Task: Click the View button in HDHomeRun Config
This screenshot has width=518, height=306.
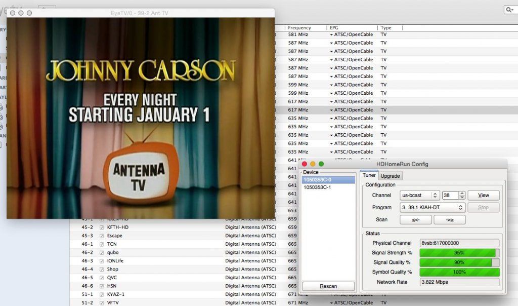Action: click(483, 195)
